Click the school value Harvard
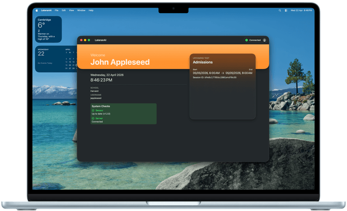 click(94, 91)
